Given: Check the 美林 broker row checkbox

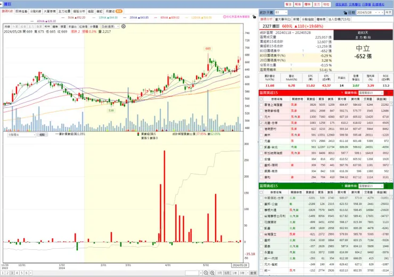Looking at the screenshot, I should 261,135.
